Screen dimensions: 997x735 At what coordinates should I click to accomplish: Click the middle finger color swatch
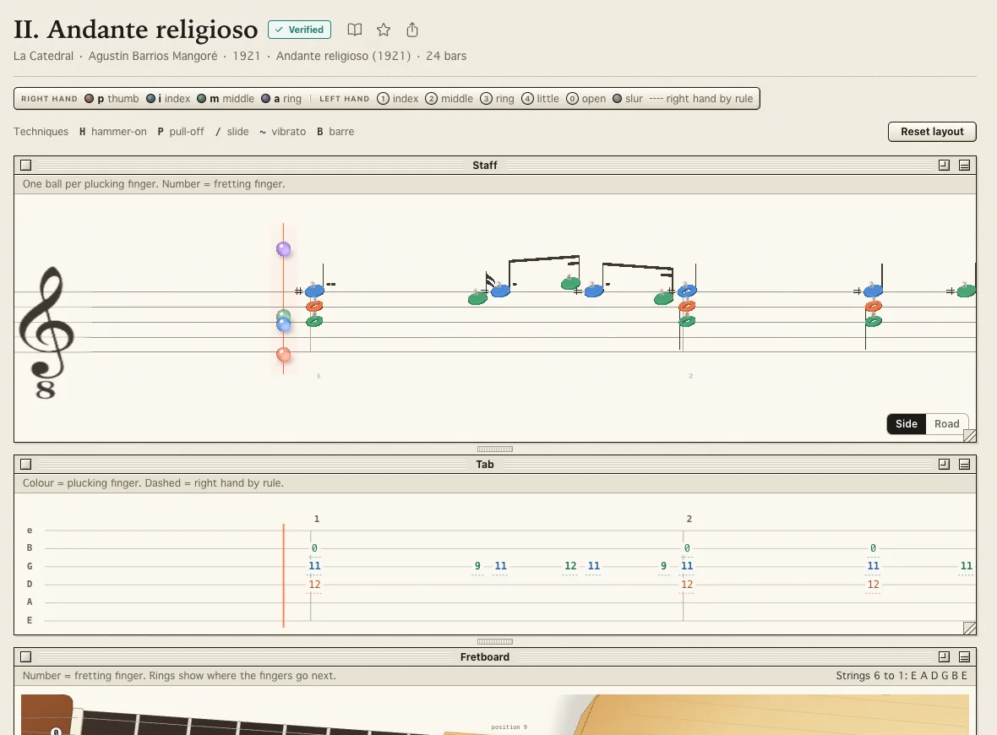coord(202,99)
